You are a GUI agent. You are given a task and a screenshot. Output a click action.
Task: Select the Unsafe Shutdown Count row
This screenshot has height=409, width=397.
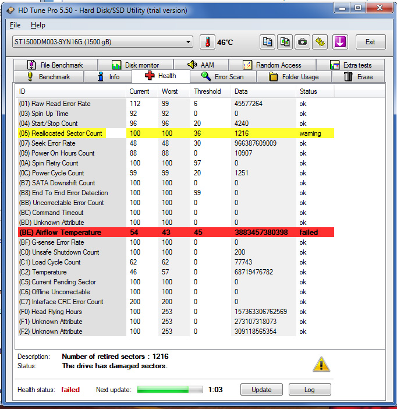[176, 252]
